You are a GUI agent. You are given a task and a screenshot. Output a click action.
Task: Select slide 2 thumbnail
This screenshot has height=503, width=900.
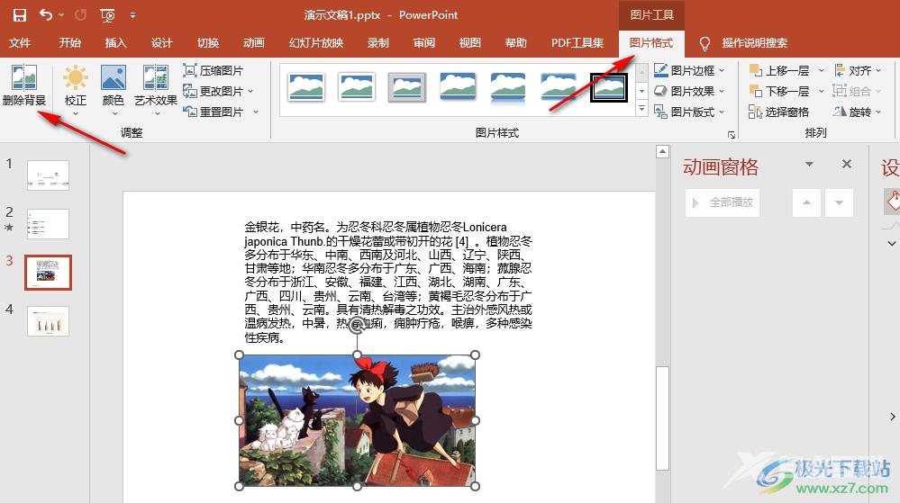(x=49, y=224)
